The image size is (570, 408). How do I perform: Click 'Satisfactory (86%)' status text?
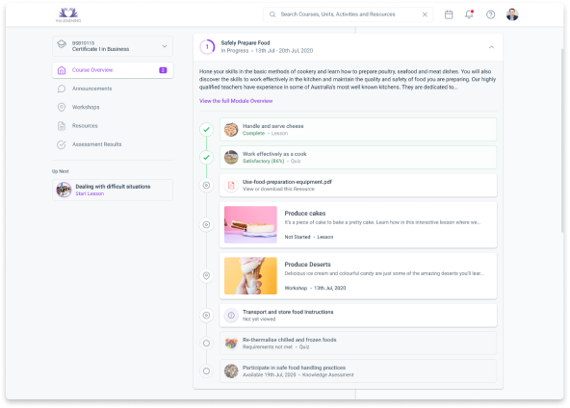[263, 161]
